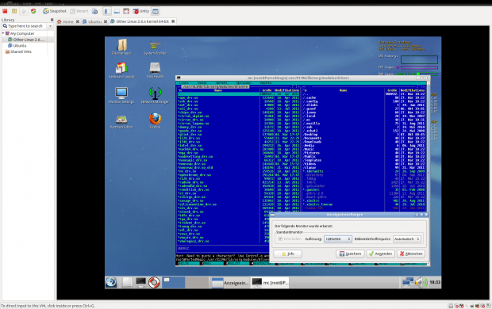Open the third mc menu bar item
The width and height of the screenshot is (492, 309).
tap(221, 83)
